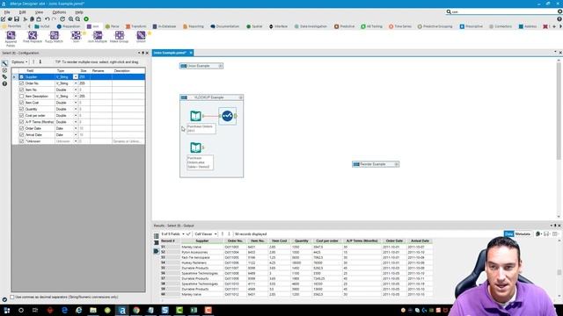Image resolution: width=563 pixels, height=316 pixels.
Task: Open the Options menu
Action: 59,12
